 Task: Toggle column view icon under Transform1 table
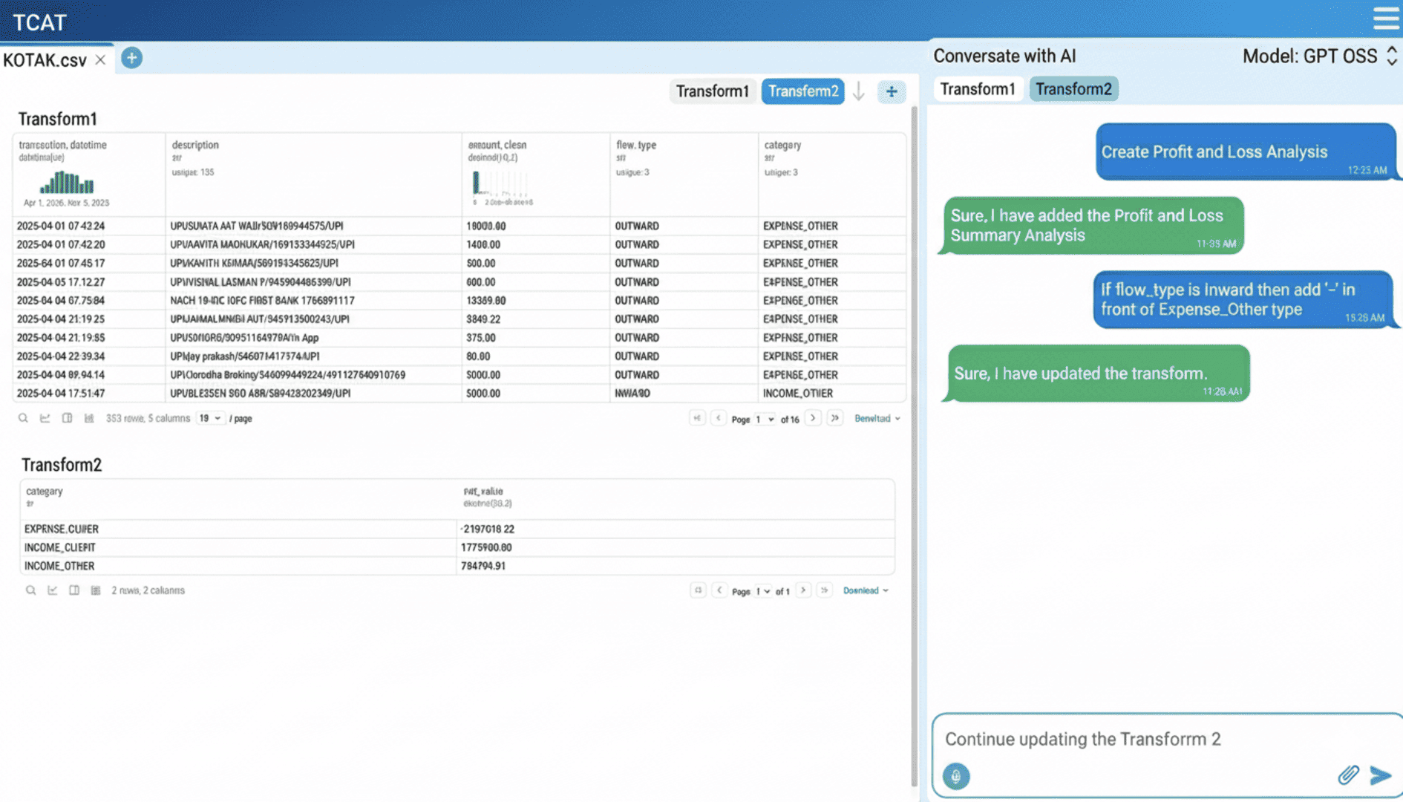click(67, 418)
